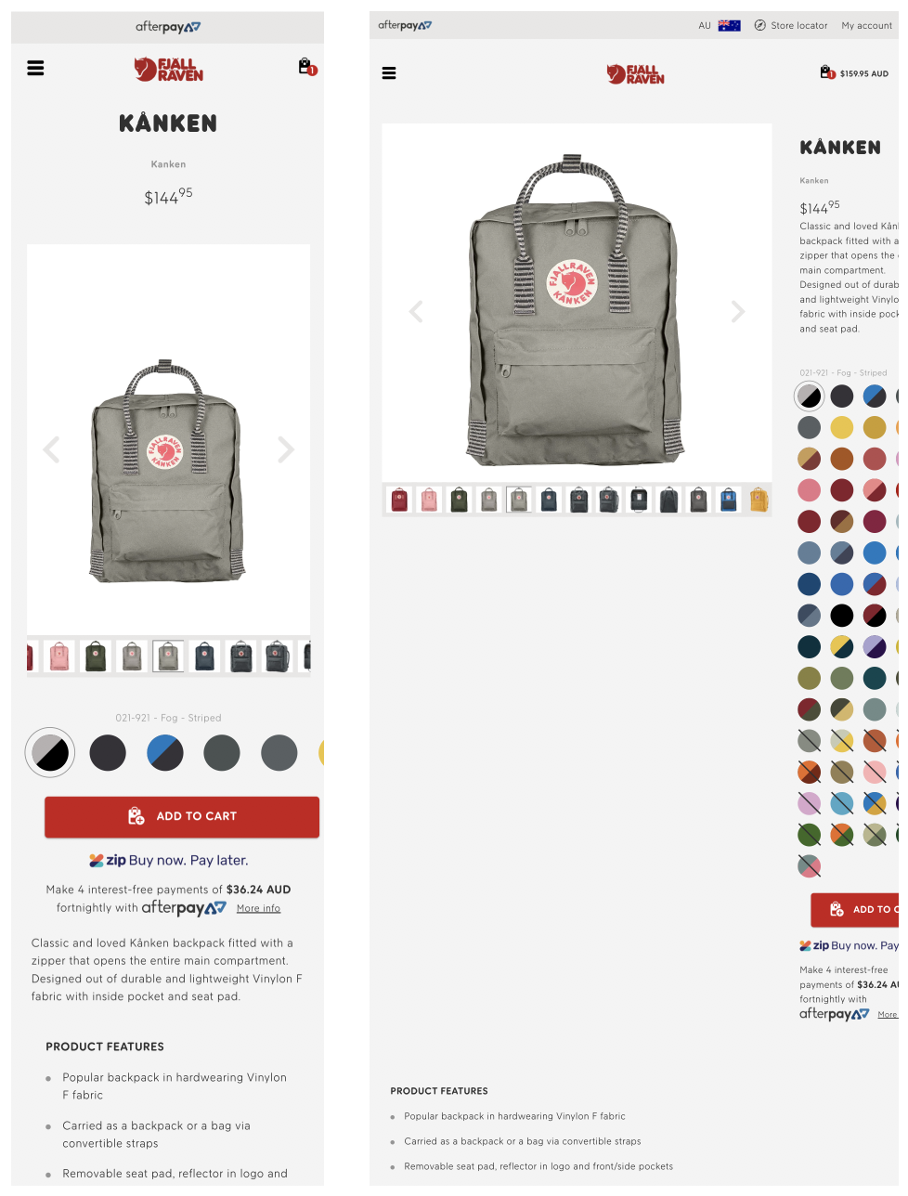Click red ADD TO CART button in mobile view
908x1196 pixels.
pos(182,816)
